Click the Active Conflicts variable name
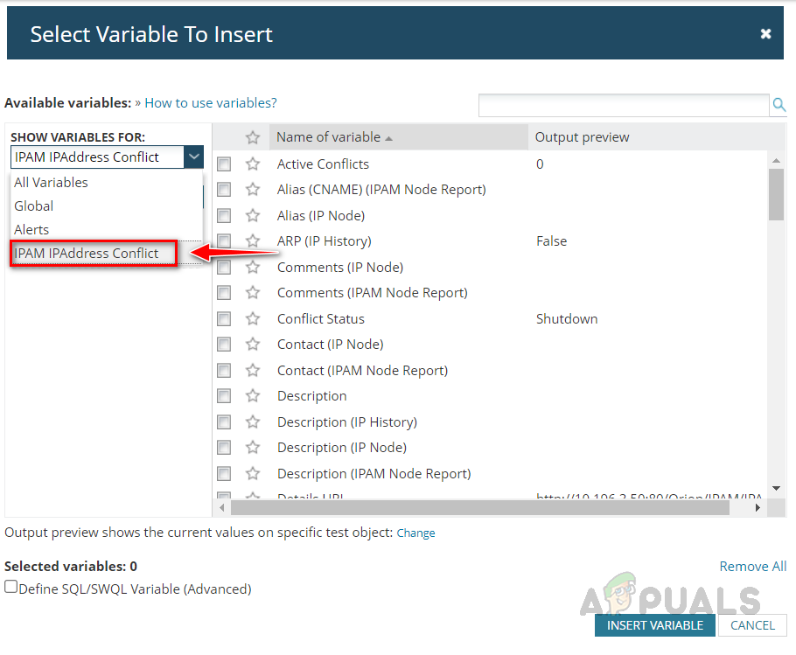The image size is (796, 655). pos(323,164)
